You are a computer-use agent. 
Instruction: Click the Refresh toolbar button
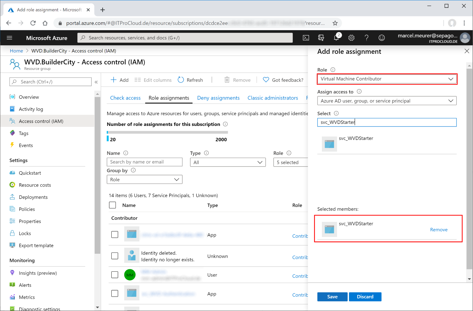tap(190, 80)
